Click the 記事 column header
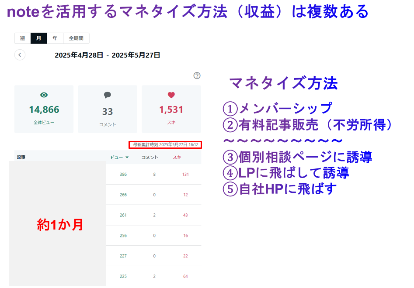 [x=21, y=157]
